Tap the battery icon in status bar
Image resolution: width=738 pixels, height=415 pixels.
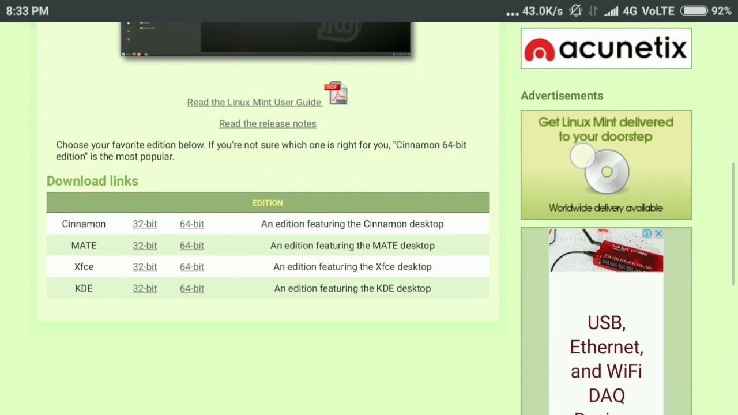pyautogui.click(x=694, y=11)
